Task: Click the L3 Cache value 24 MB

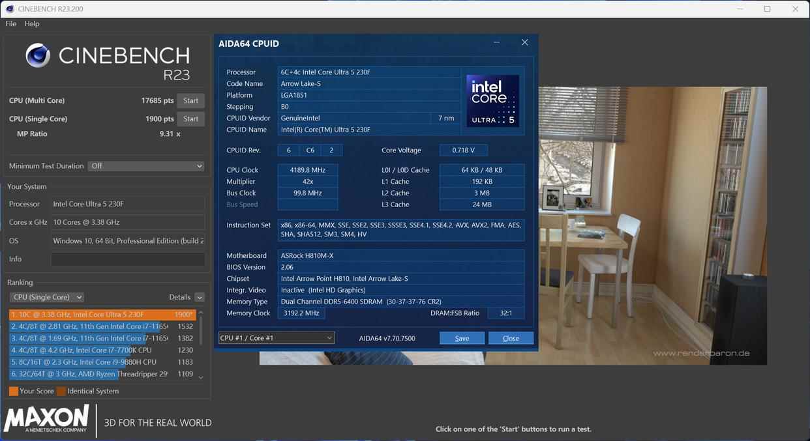Action: click(482, 205)
